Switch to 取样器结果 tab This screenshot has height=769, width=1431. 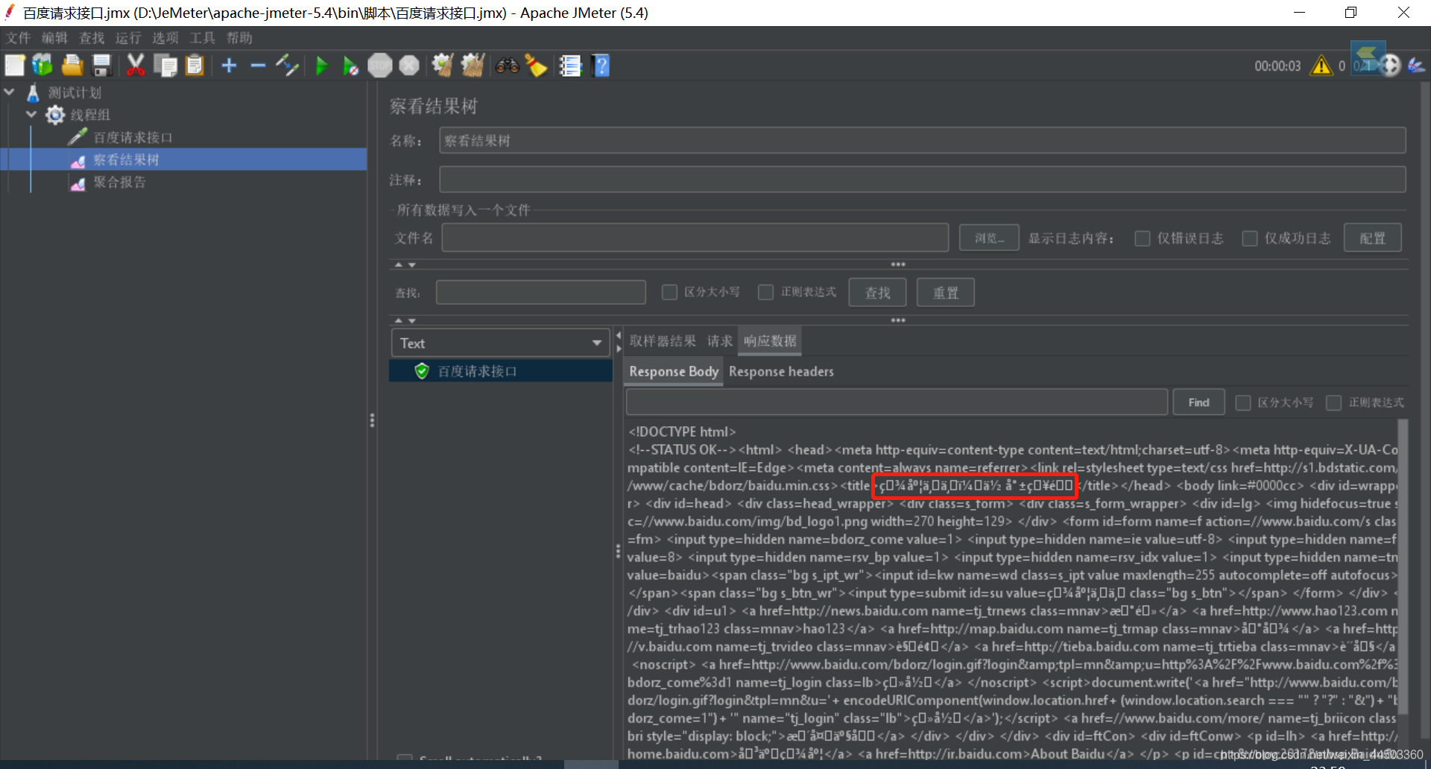[x=663, y=341]
